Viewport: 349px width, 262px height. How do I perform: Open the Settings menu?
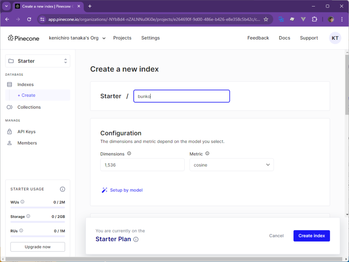click(150, 38)
